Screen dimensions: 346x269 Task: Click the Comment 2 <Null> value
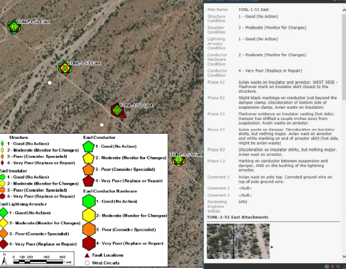tap(245, 189)
